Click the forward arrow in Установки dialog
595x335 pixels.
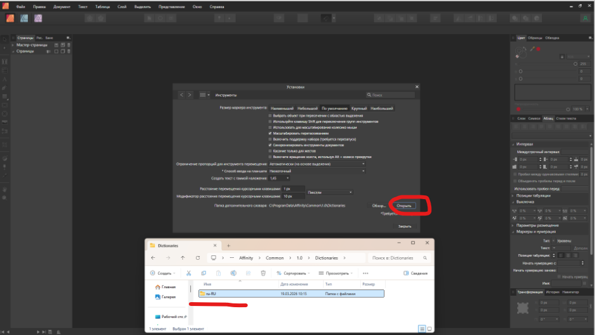click(x=190, y=95)
